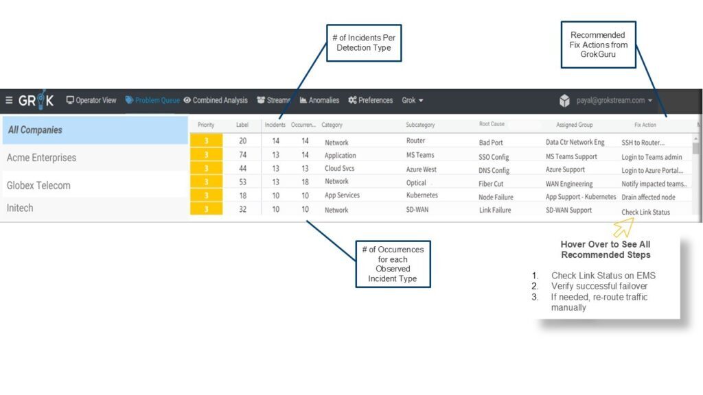The height and width of the screenshot is (395, 703).
Task: Click the SD-WAN subcategory cell
Action: (417, 210)
